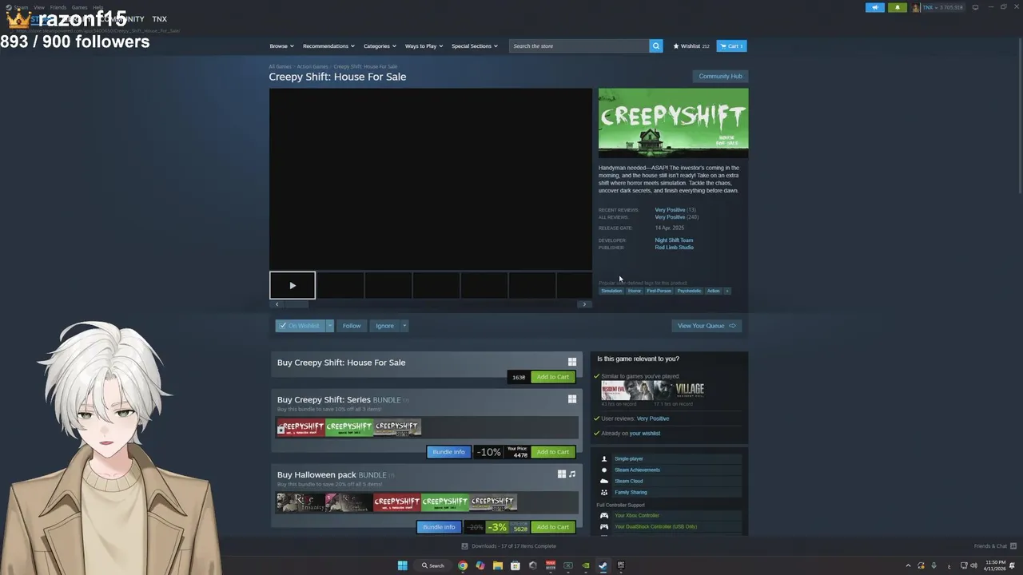Open the Friends & Chat icon

click(1013, 546)
